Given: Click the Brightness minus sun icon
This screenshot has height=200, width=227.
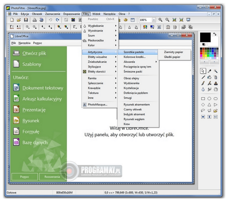Looking at the screenshot, I should (28, 27).
